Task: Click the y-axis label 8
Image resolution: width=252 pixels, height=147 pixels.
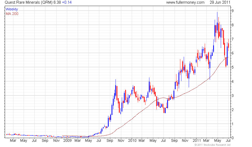Action: click(233, 25)
